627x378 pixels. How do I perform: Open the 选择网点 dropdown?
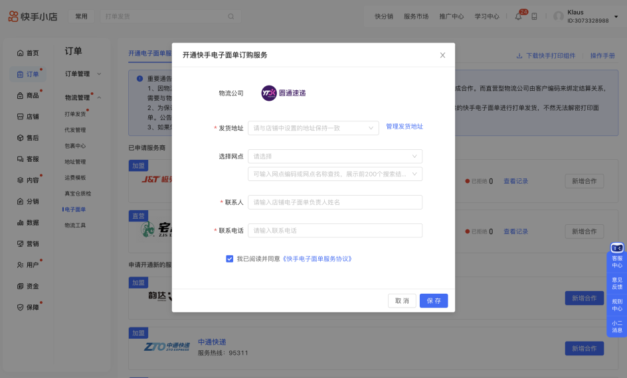pyautogui.click(x=335, y=157)
